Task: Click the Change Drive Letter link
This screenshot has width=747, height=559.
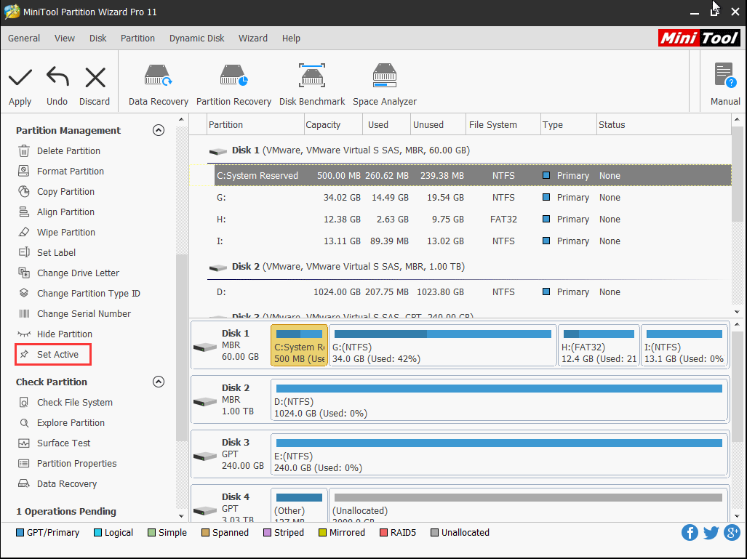Action: point(78,273)
